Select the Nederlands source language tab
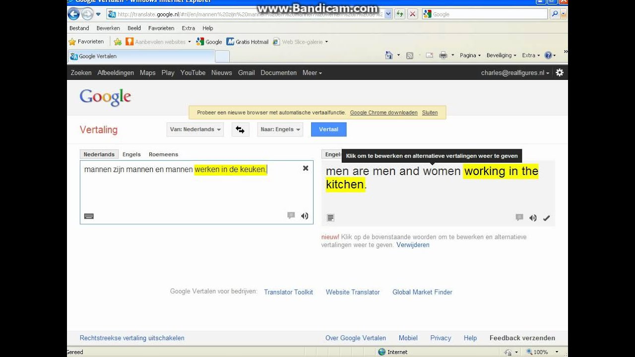This screenshot has width=635, height=357. [99, 154]
